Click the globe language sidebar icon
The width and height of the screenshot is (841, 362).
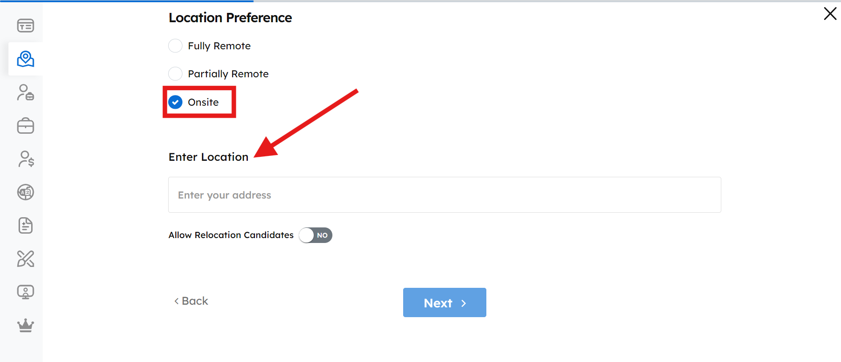pos(25,192)
